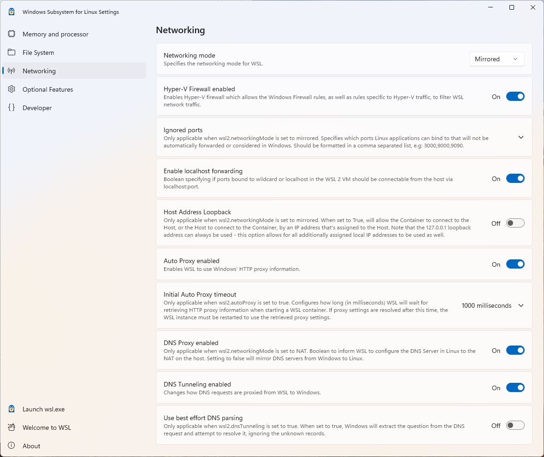544x457 pixels.
Task: Turn off the Hyper-V Firewall toggle
Action: pos(515,96)
